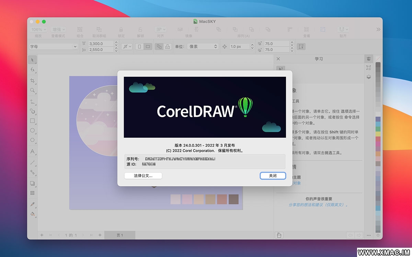This screenshot has height=257, width=412.
Task: Open the 像素 units dropdown
Action: 203,46
